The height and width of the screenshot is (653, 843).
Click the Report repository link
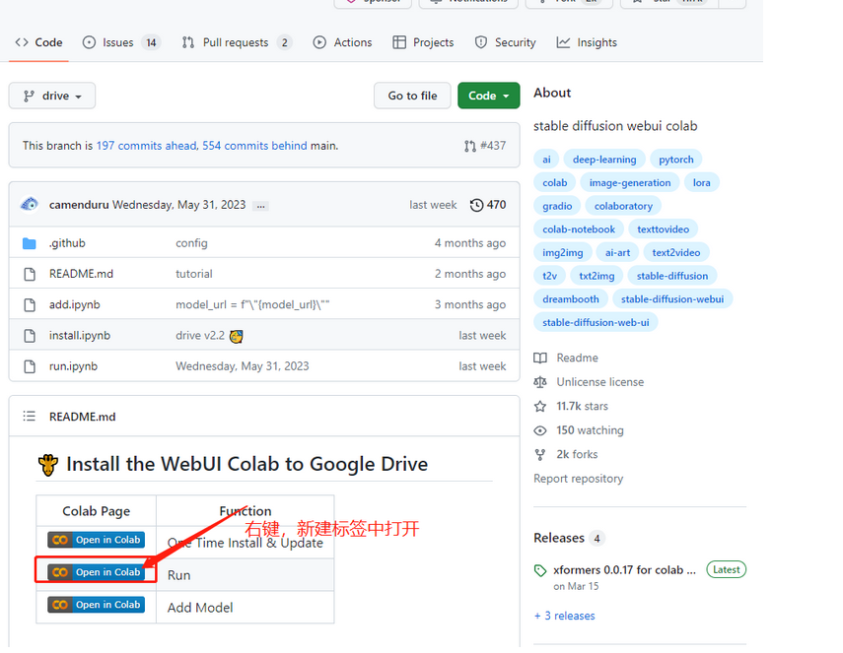(579, 479)
